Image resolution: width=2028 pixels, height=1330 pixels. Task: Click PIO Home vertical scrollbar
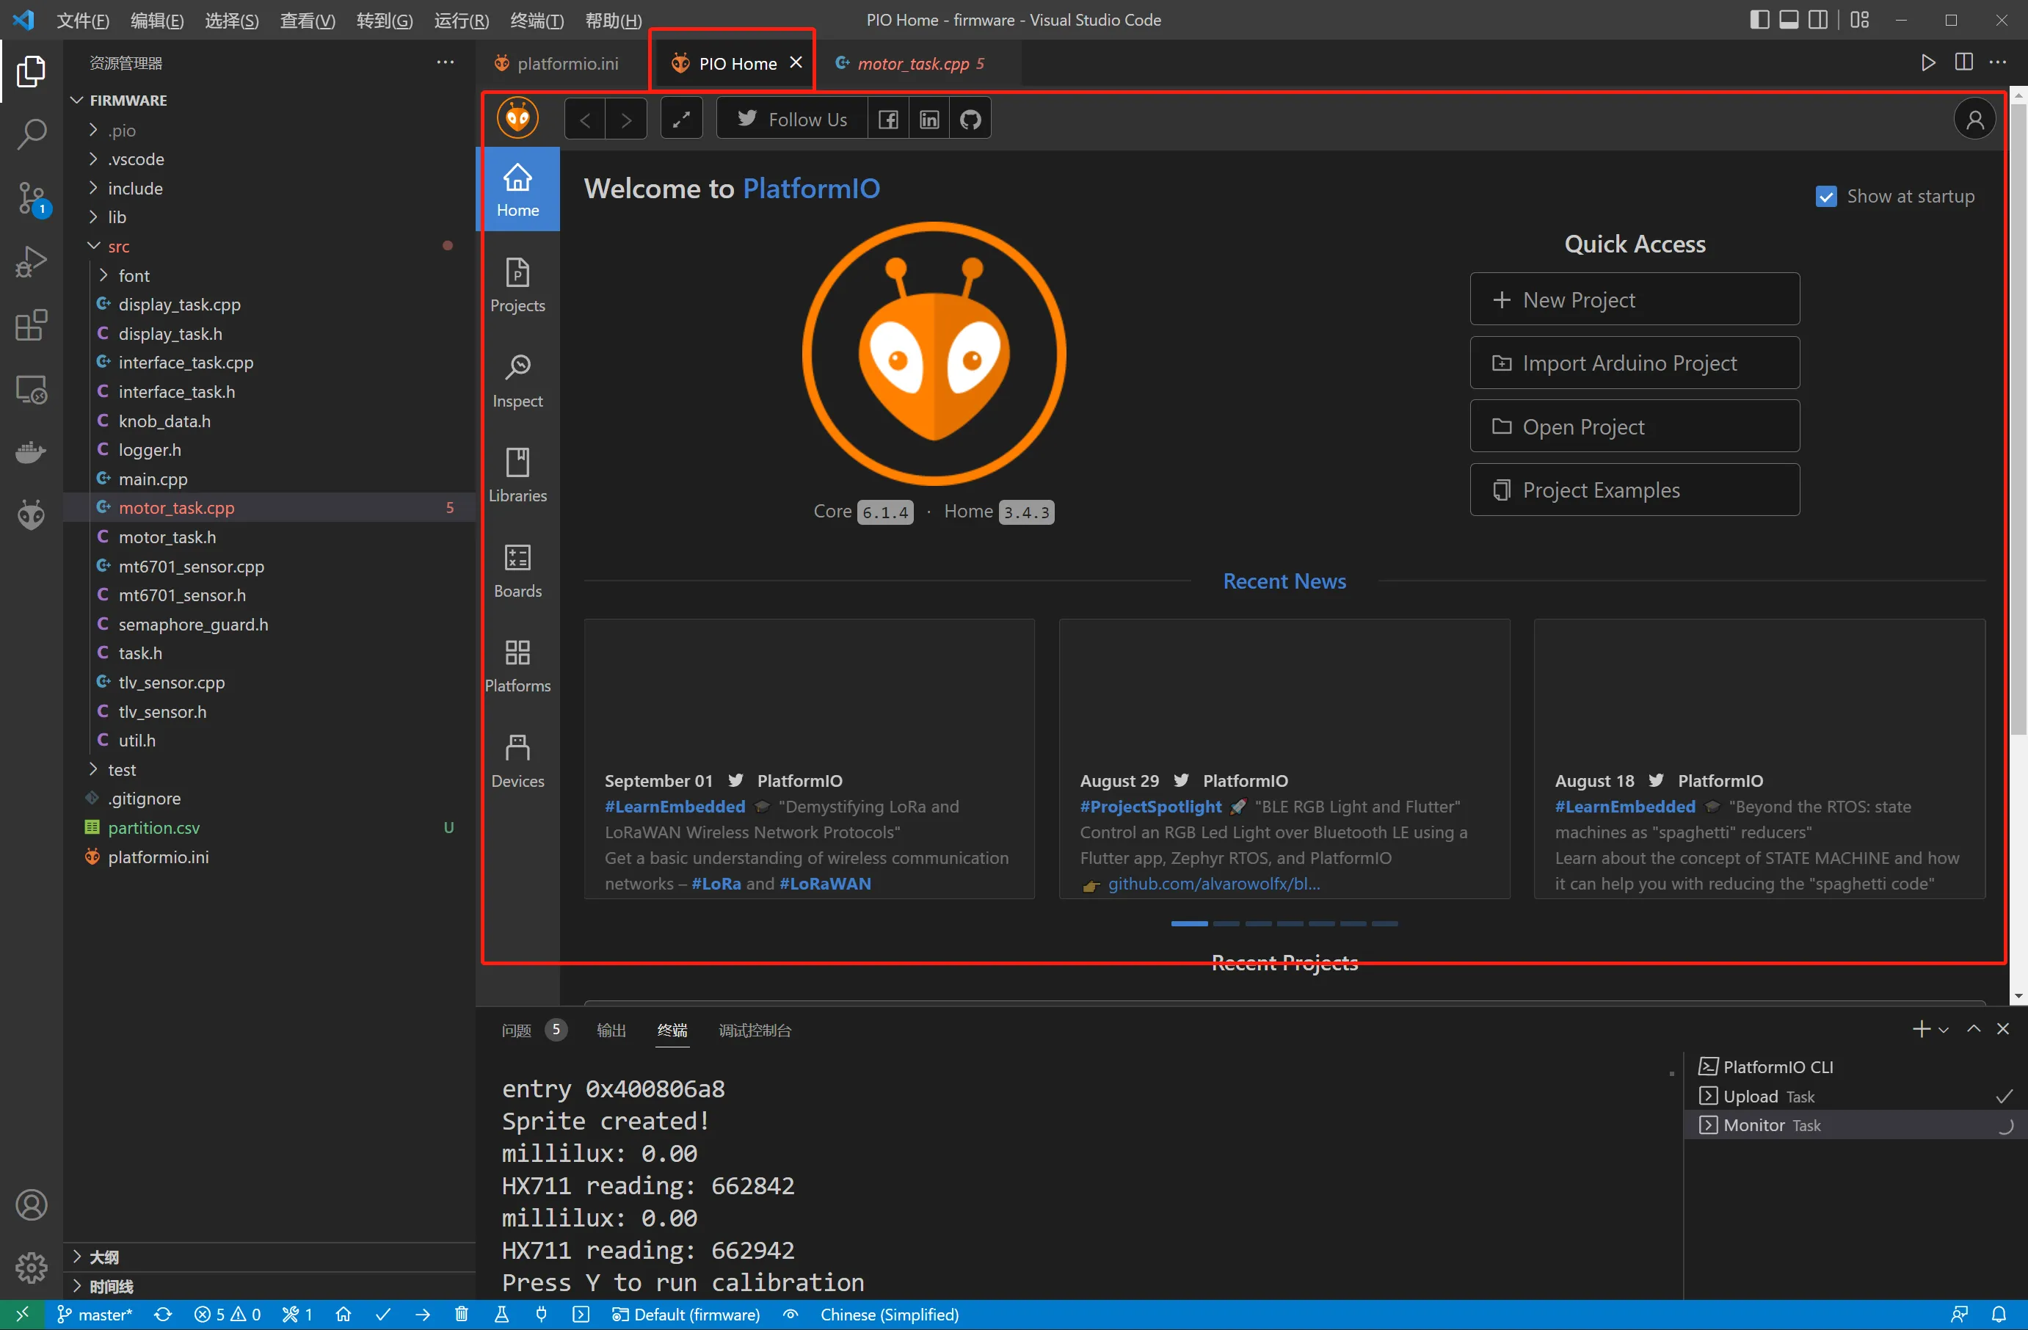point(2018,418)
